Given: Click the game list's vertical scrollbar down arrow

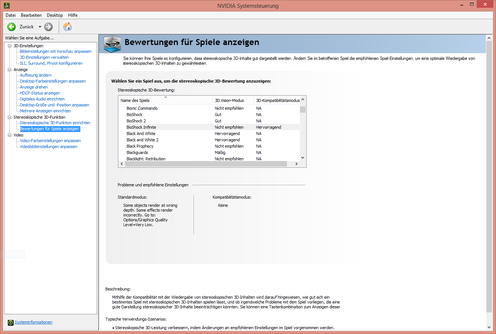Looking at the screenshot, I should tap(303, 158).
